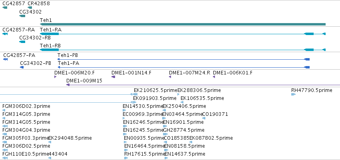This screenshot has height=160, width=340.
Task: Select the CG34302 gene label
Action: (30, 12)
